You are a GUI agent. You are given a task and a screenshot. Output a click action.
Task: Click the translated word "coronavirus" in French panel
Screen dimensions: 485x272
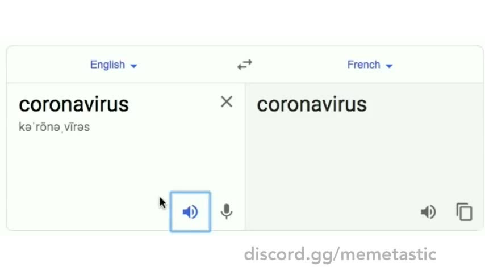point(312,104)
